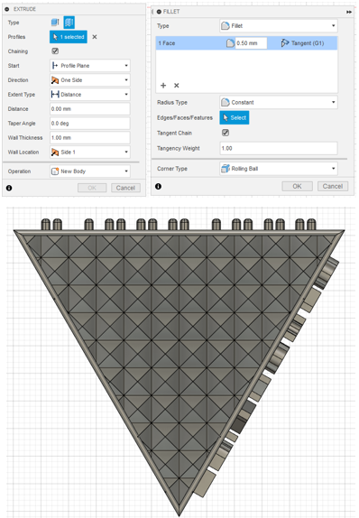Click the Taper Angle input field
The width and height of the screenshot is (359, 518).
pyautogui.click(x=90, y=124)
